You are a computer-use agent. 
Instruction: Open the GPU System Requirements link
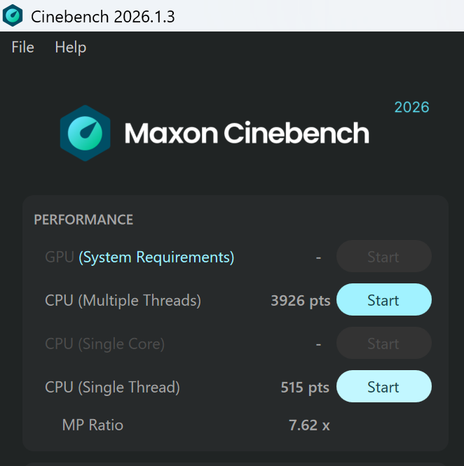(156, 257)
